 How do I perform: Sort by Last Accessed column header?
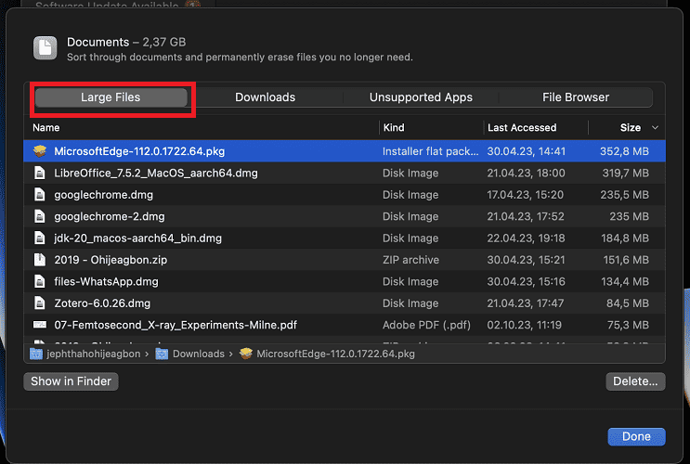522,128
